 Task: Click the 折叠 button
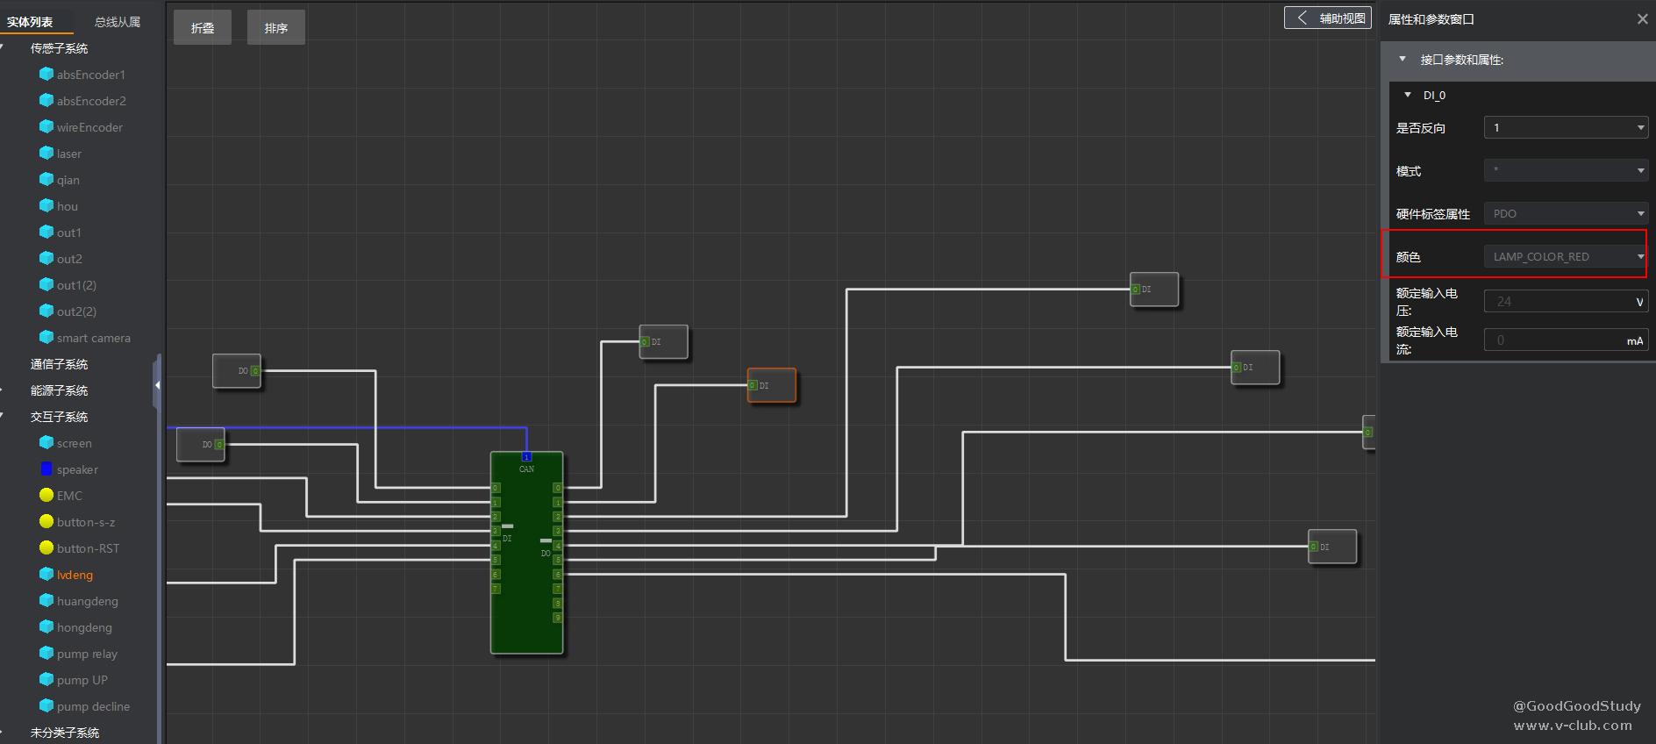(x=203, y=28)
